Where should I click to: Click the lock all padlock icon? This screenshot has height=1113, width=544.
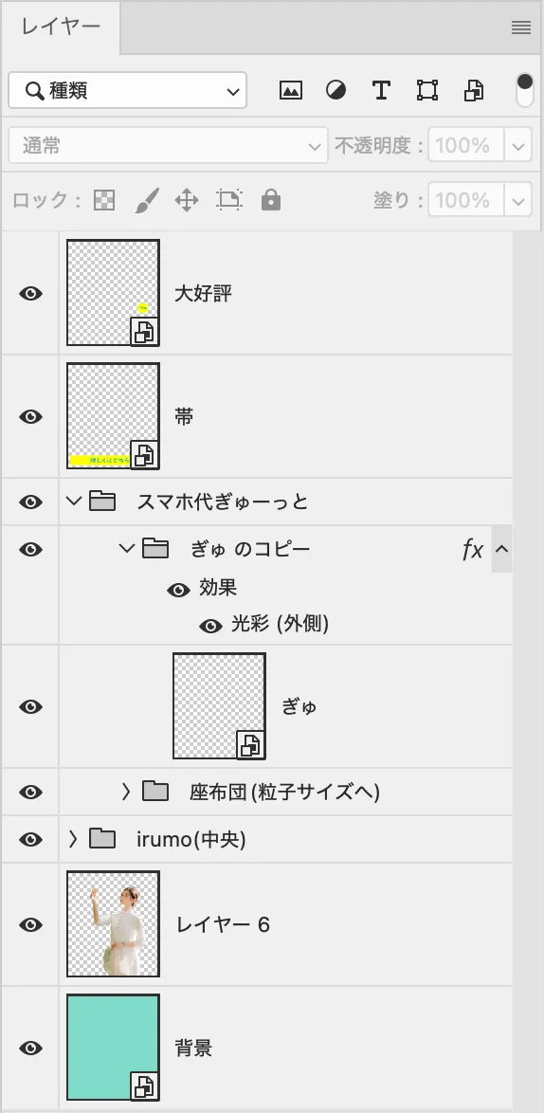coord(270,200)
